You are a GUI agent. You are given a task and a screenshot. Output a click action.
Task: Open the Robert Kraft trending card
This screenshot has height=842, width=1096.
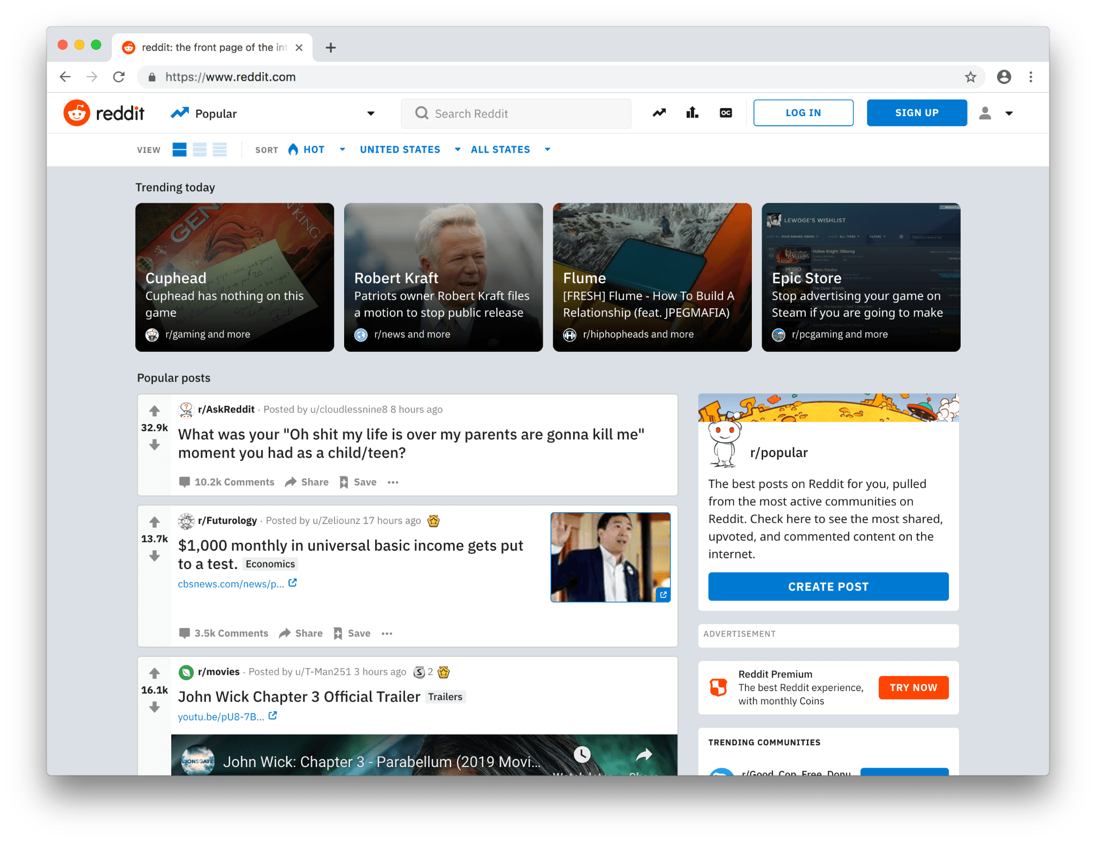pyautogui.click(x=443, y=277)
